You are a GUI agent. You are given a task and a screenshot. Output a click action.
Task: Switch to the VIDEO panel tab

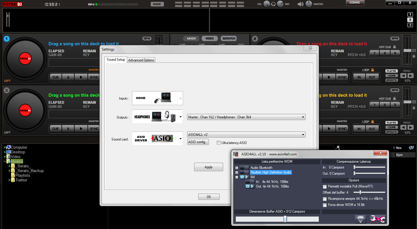pos(210,39)
